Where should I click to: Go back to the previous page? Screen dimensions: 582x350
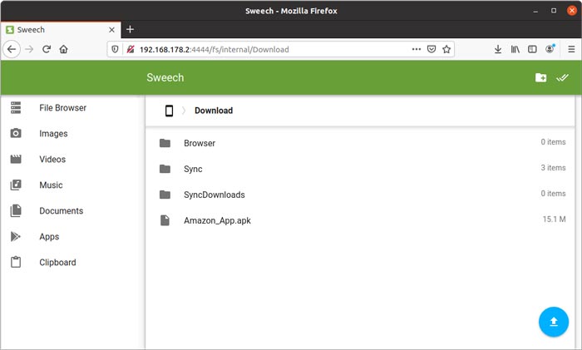pyautogui.click(x=12, y=49)
